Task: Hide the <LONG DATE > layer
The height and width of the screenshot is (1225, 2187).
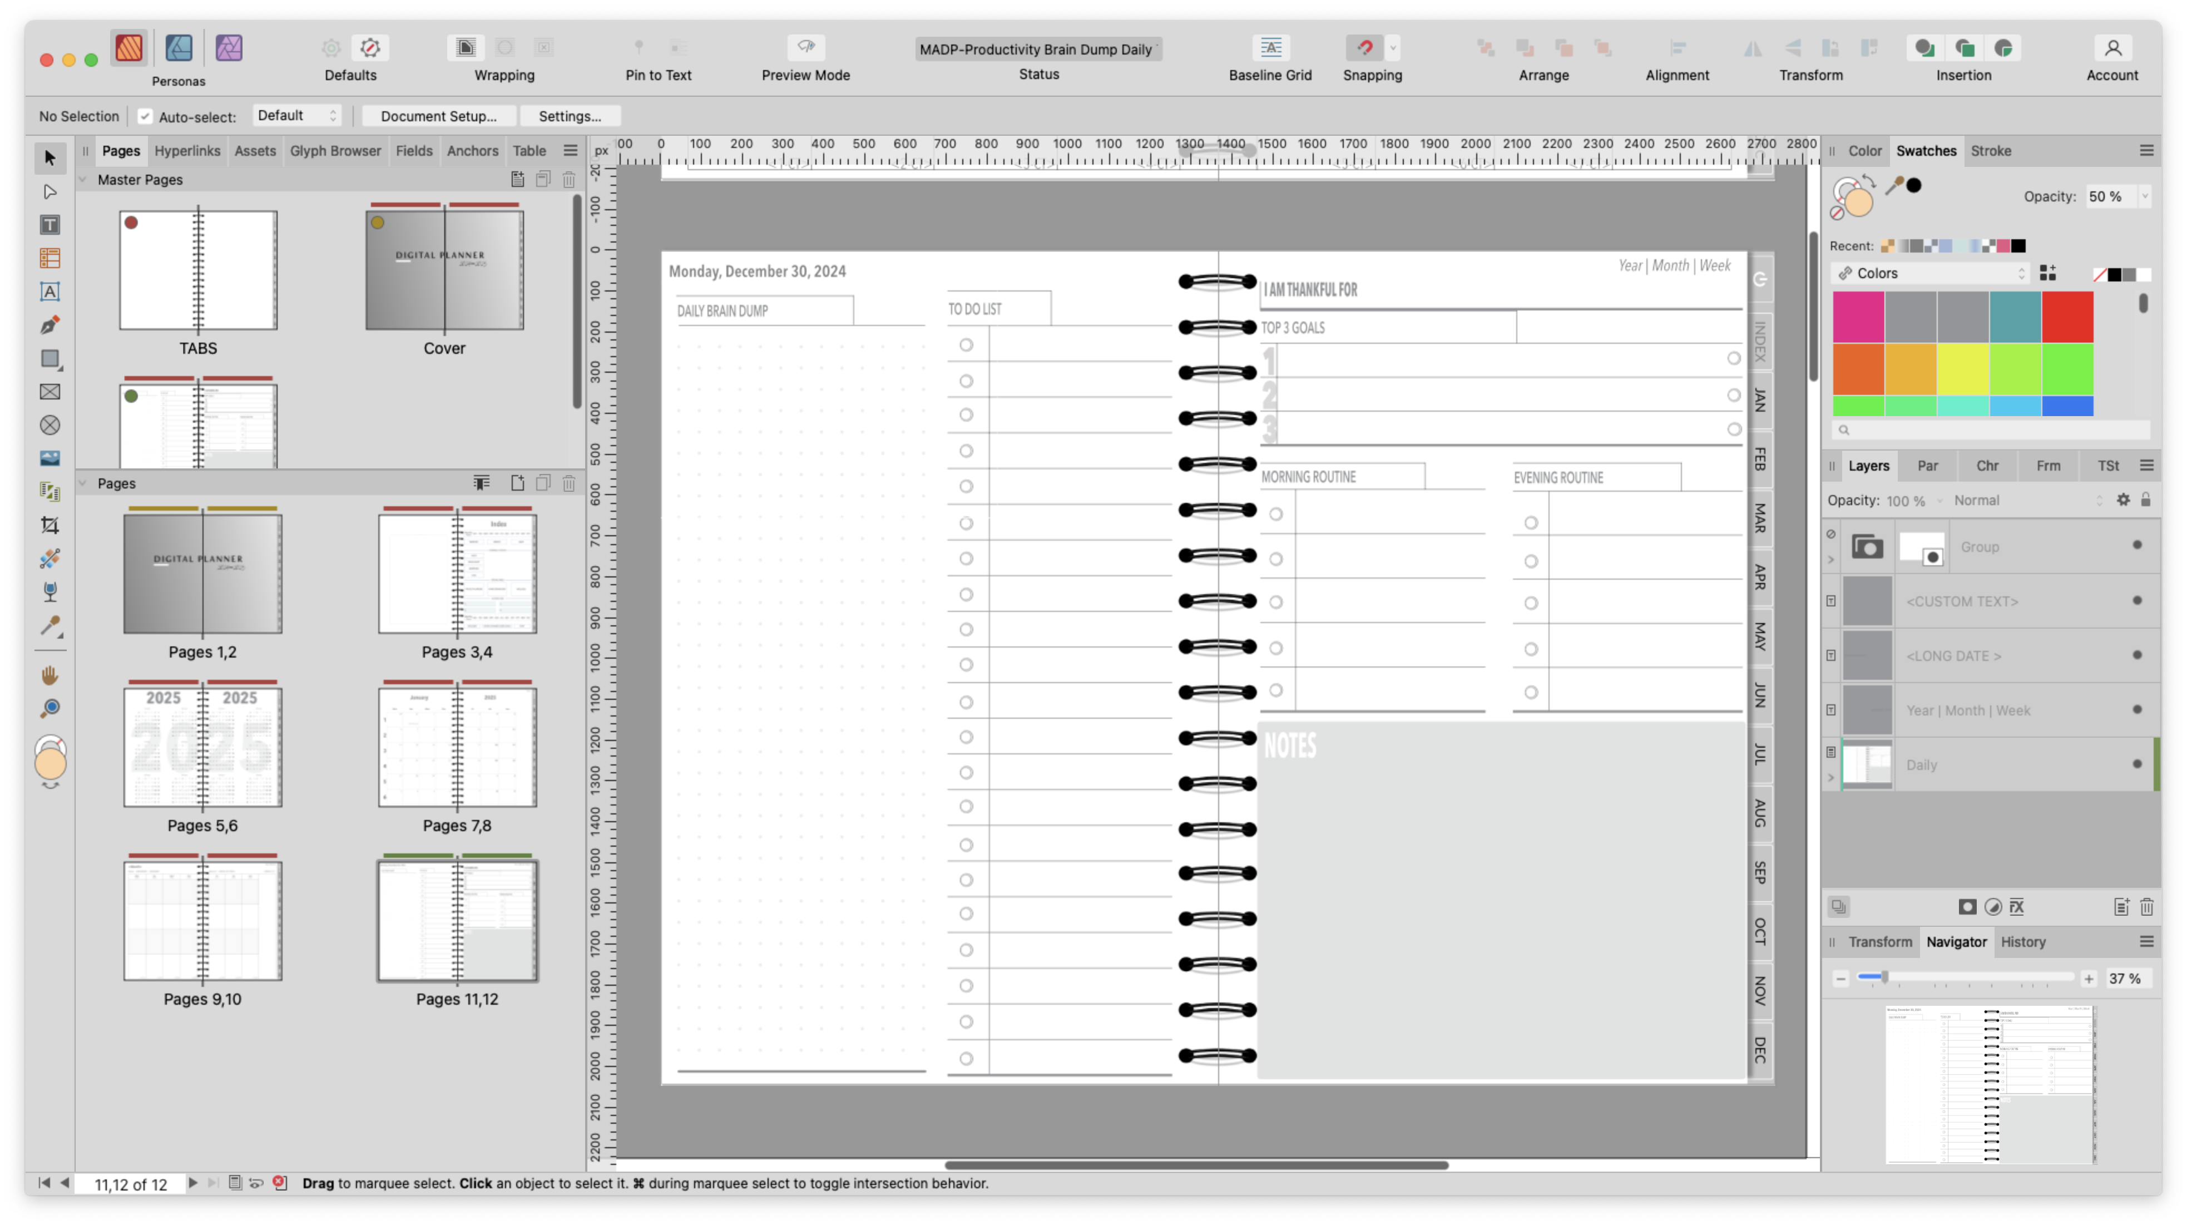Action: click(x=2137, y=655)
